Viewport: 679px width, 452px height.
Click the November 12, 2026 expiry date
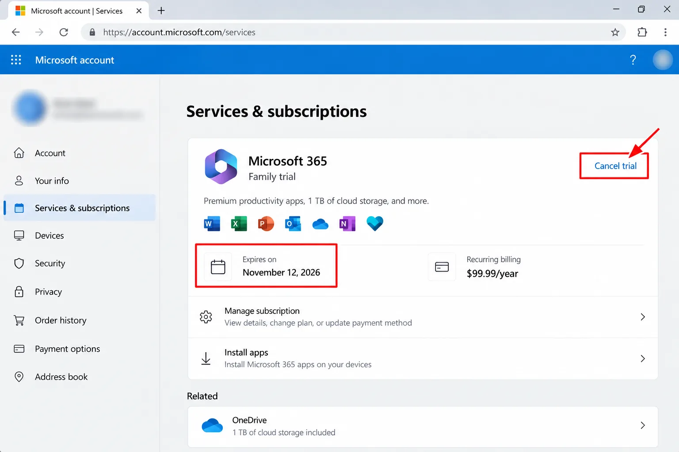pos(281,272)
